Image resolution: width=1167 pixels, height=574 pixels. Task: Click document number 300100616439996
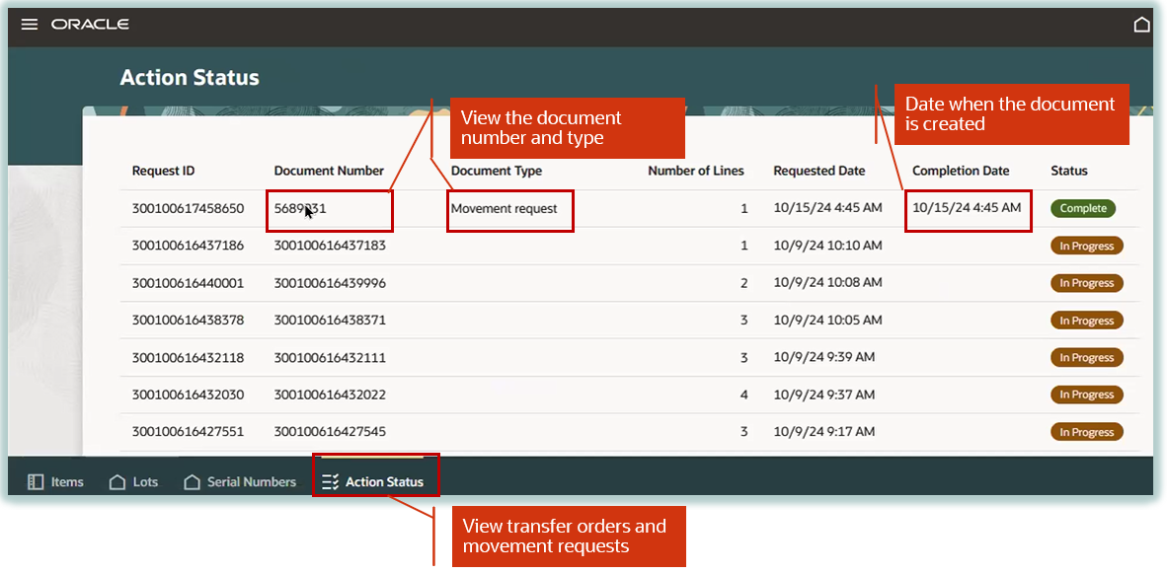[330, 283]
